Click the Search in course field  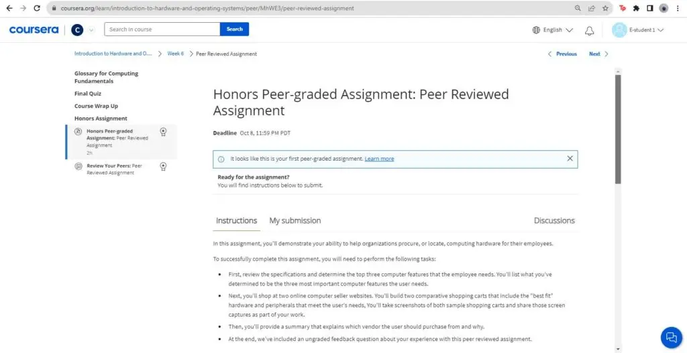pos(162,29)
